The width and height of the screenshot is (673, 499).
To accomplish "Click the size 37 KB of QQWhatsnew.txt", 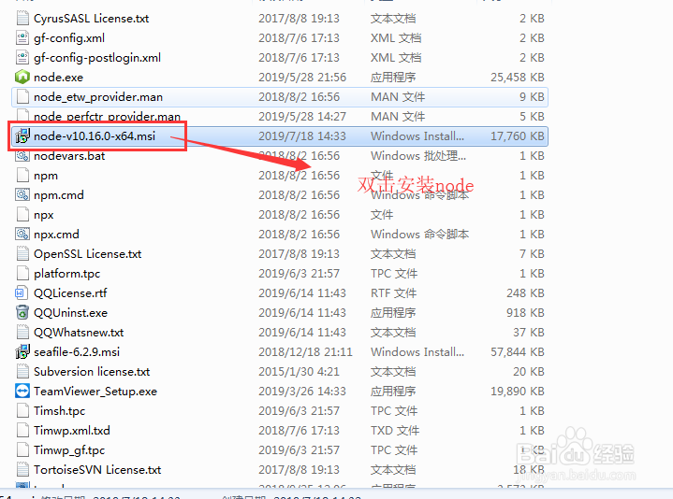I will [529, 333].
